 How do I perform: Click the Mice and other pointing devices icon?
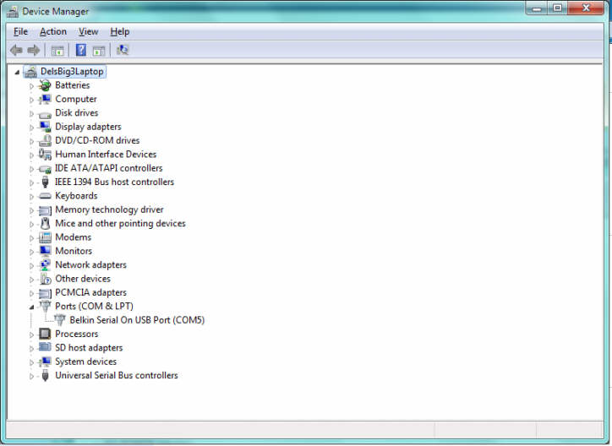tap(46, 223)
